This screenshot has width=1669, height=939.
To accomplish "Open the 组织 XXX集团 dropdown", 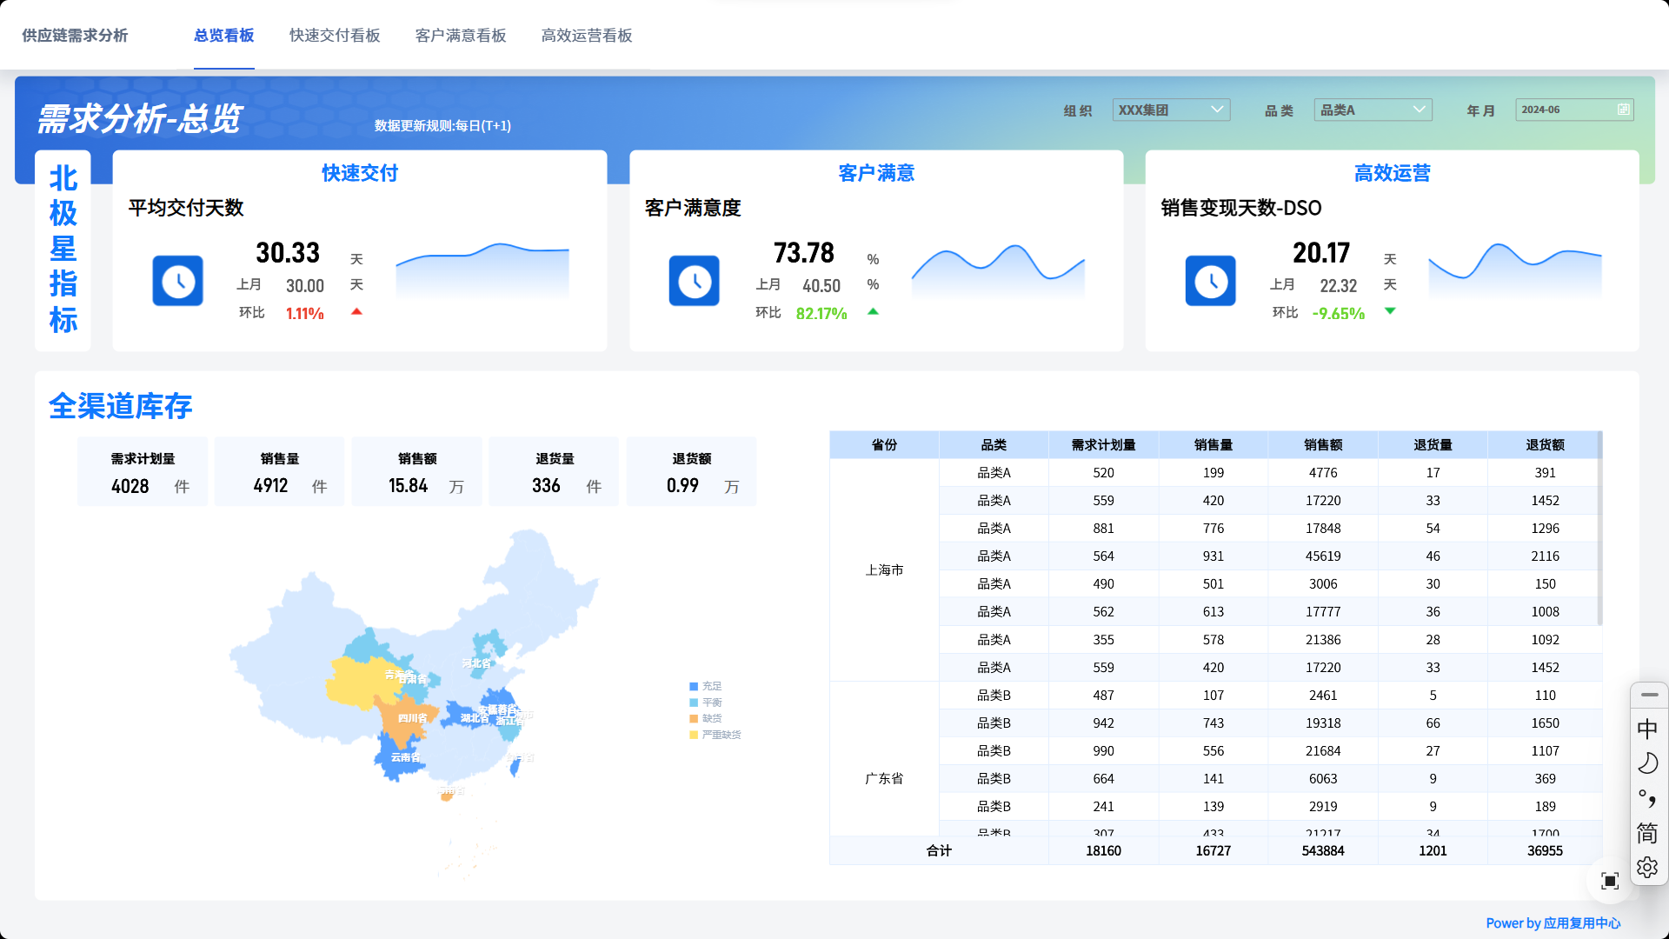I will point(1170,110).
